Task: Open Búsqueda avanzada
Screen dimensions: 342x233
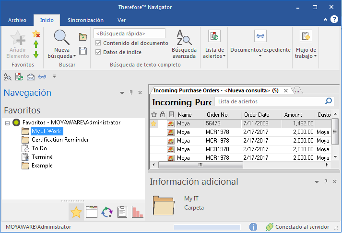Action: (x=184, y=44)
